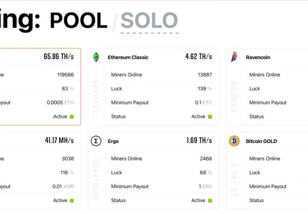308x214 pixels.
Task: Click the 83 % luck value
Action: click(68, 89)
